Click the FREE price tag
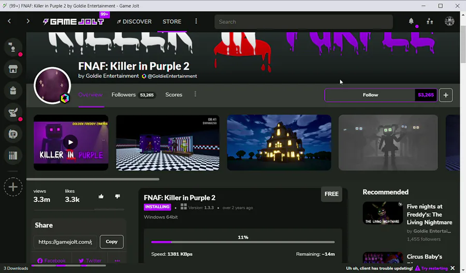Image resolution: width=466 pixels, height=273 pixels. 331,194
